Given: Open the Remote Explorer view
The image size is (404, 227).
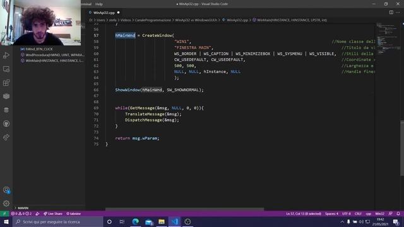Looking at the screenshot, I should click(x=6, y=69).
